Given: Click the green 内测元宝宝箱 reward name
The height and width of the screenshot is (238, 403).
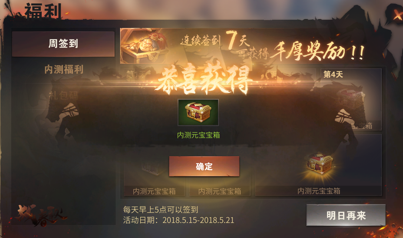Looking at the screenshot, I should (x=198, y=135).
